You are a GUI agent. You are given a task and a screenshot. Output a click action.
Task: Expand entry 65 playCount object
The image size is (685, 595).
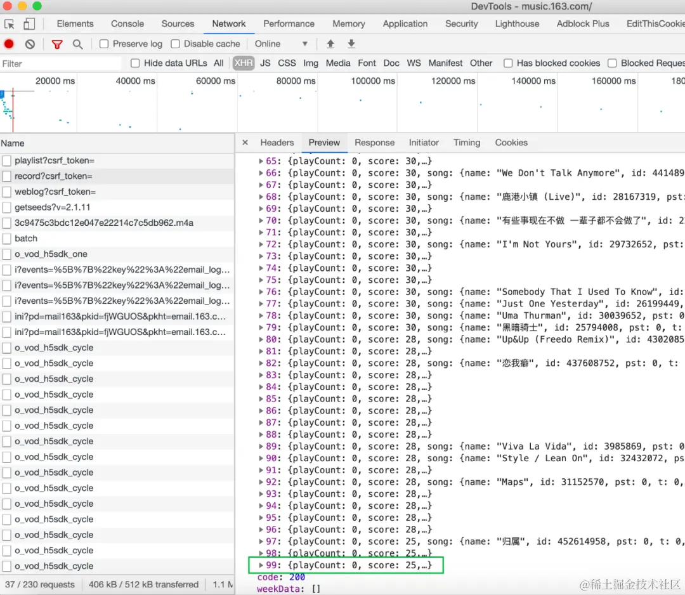(x=261, y=161)
